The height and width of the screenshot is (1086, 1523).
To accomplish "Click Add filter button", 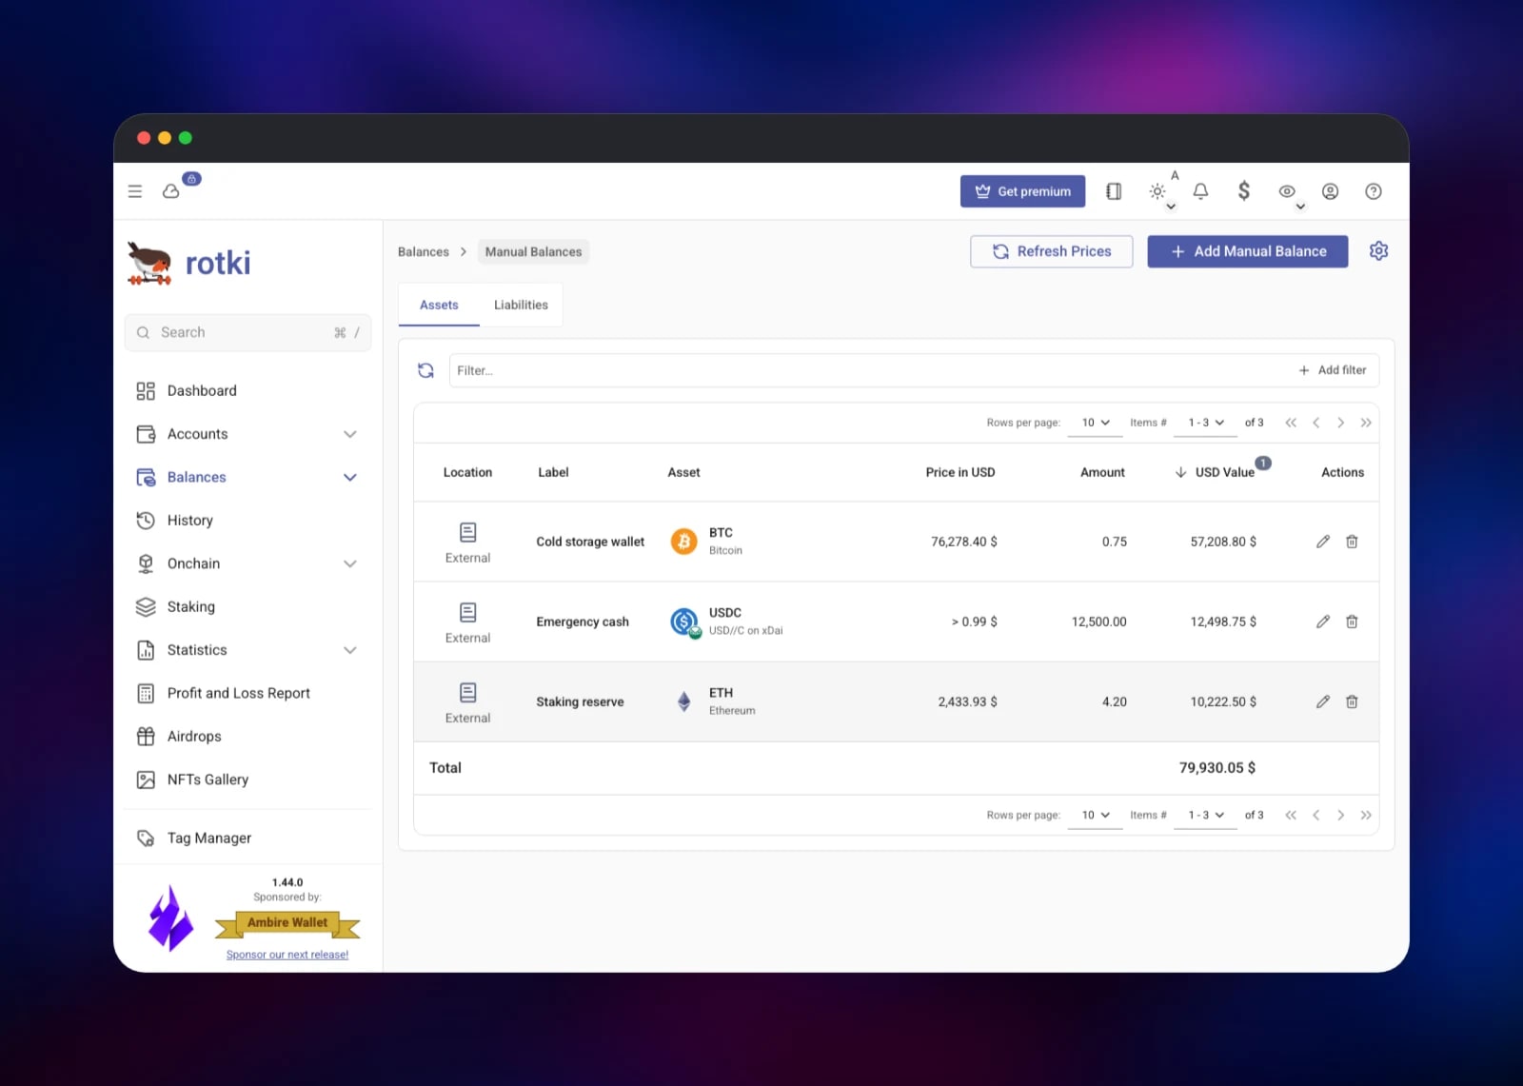I will click(x=1333, y=370).
